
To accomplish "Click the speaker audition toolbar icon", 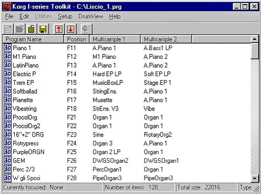I will click(x=86, y=29).
